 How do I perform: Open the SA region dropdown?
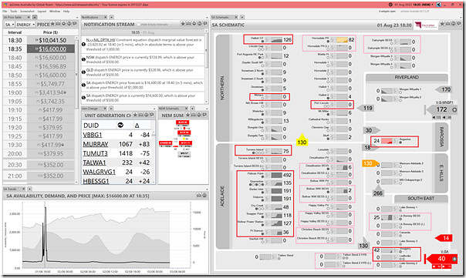point(9,25)
